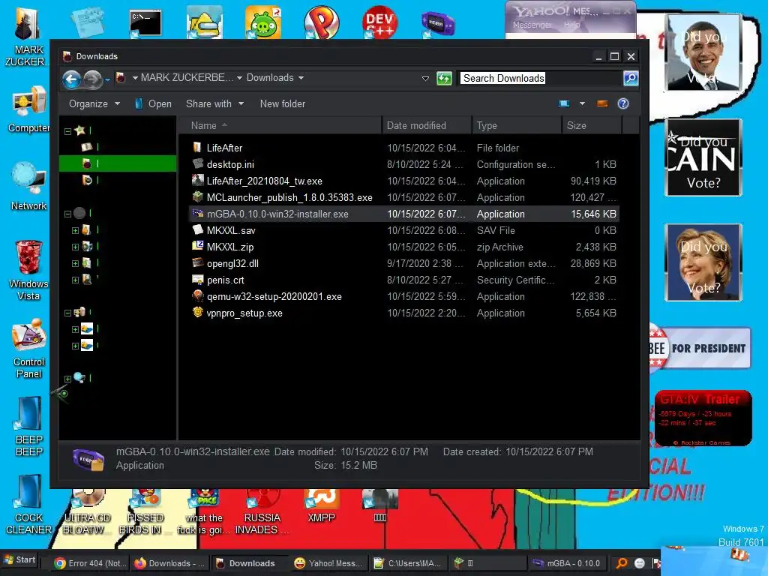Click the Search Downloads input field
768x576 pixels.
point(541,78)
